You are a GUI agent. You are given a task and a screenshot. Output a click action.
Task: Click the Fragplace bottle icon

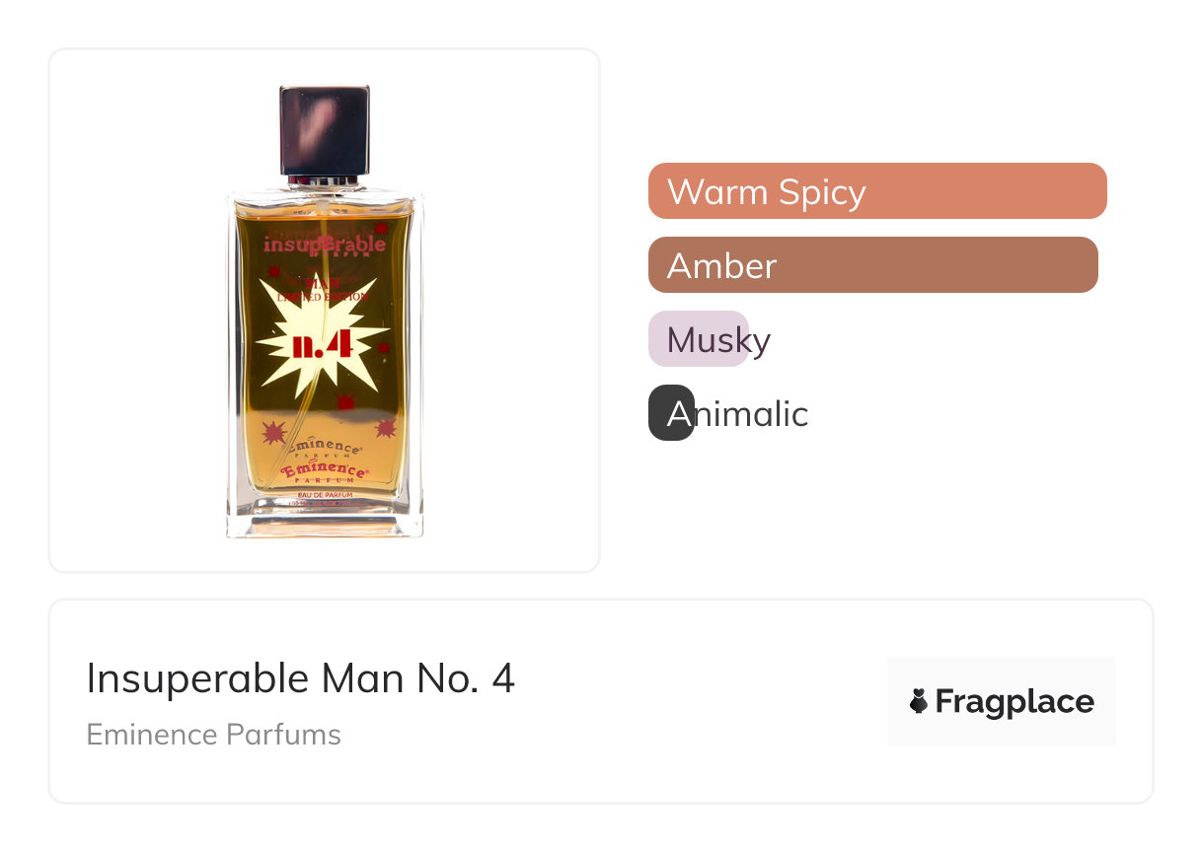(919, 701)
